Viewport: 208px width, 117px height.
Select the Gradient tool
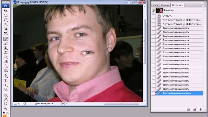coord(6,61)
